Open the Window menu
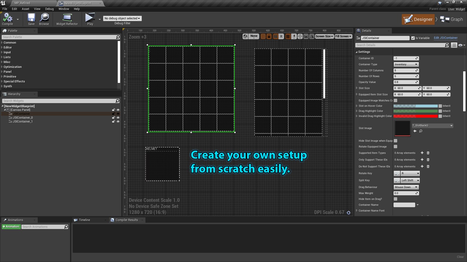Screen dimensions: 467x262 [64, 9]
